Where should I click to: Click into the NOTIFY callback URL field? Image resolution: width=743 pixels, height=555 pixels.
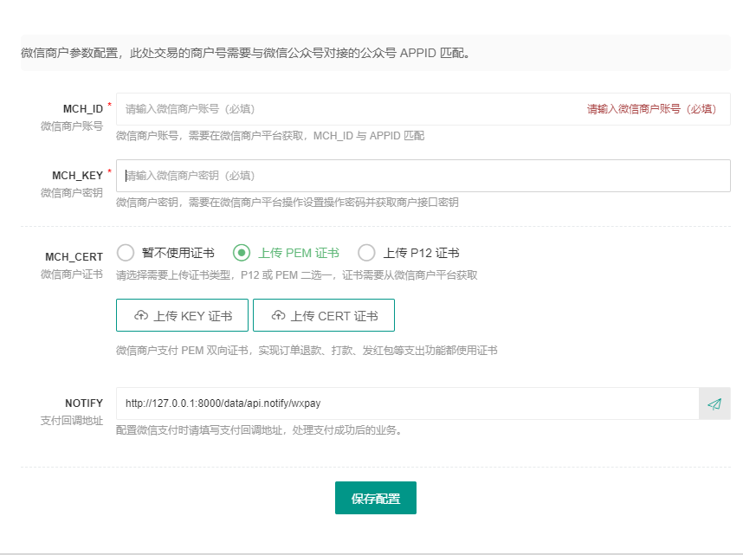pos(408,403)
